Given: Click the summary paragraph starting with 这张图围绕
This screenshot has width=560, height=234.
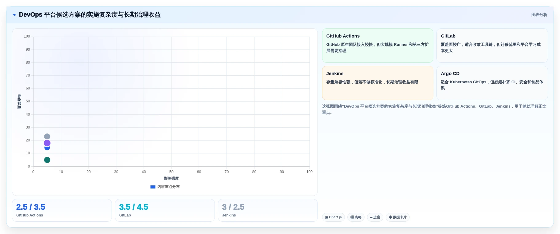Looking at the screenshot, I should [434, 109].
